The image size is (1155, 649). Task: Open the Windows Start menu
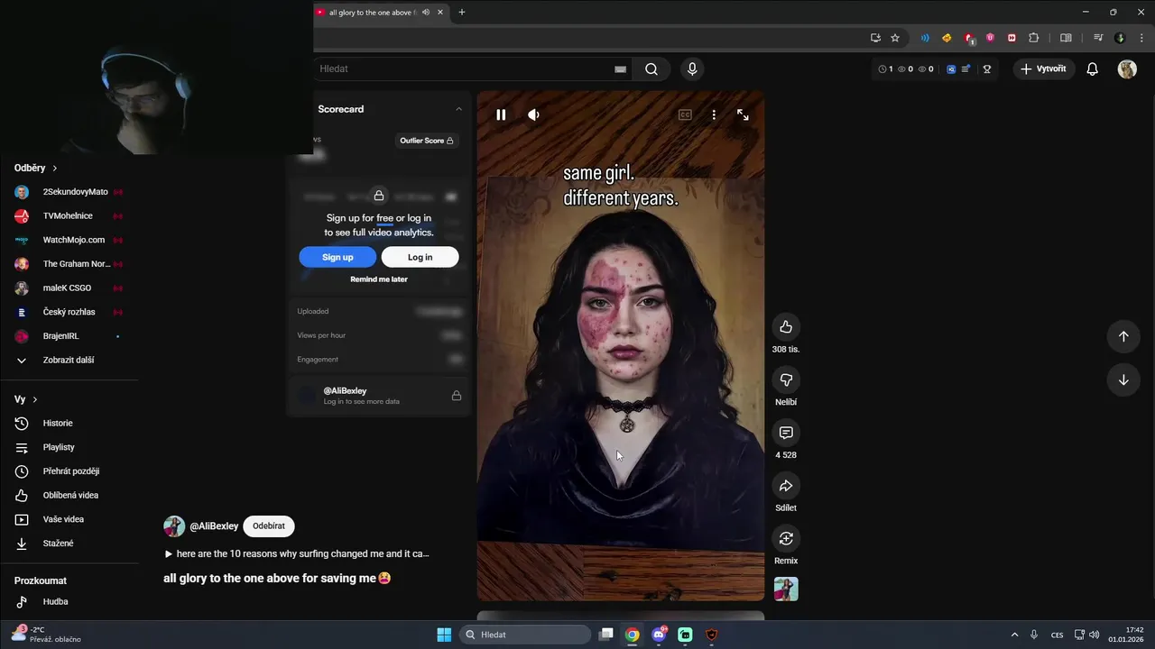click(444, 635)
